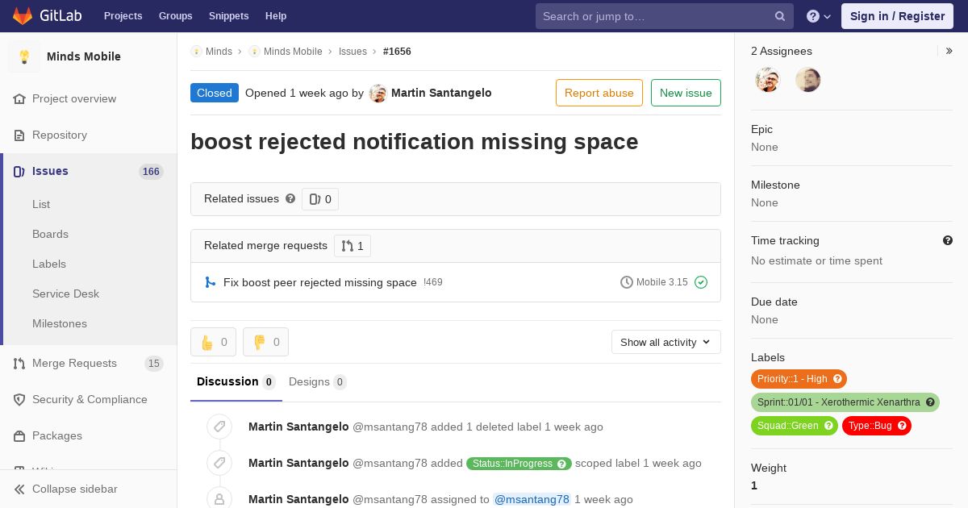The width and height of the screenshot is (968, 508).
Task: Click @msantang78 mention link
Action: click(x=532, y=499)
